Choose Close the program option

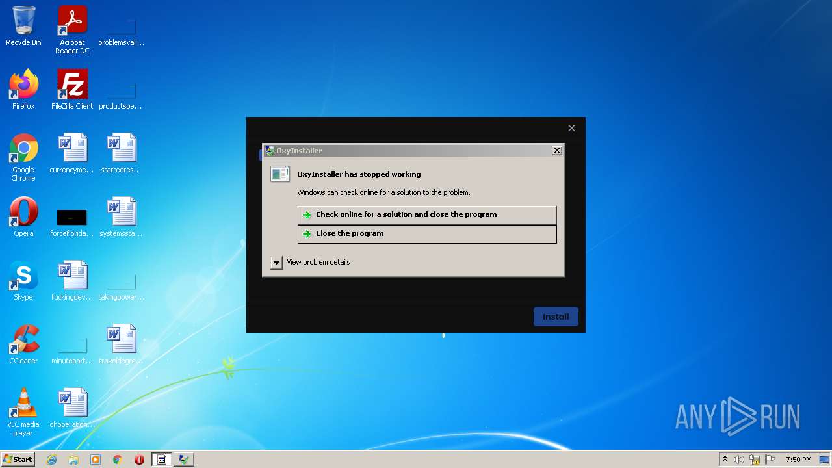(x=427, y=234)
